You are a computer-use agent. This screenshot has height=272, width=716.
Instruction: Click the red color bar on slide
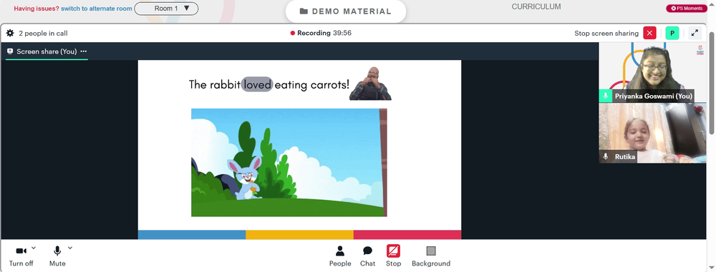(407, 235)
